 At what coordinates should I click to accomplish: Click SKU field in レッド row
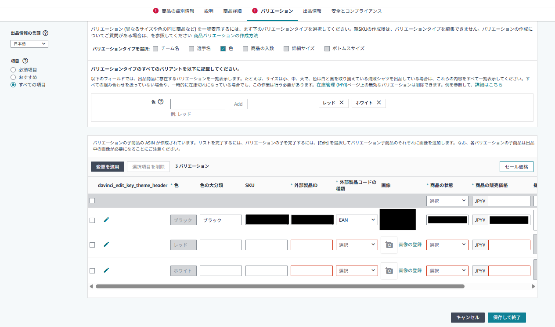267,245
